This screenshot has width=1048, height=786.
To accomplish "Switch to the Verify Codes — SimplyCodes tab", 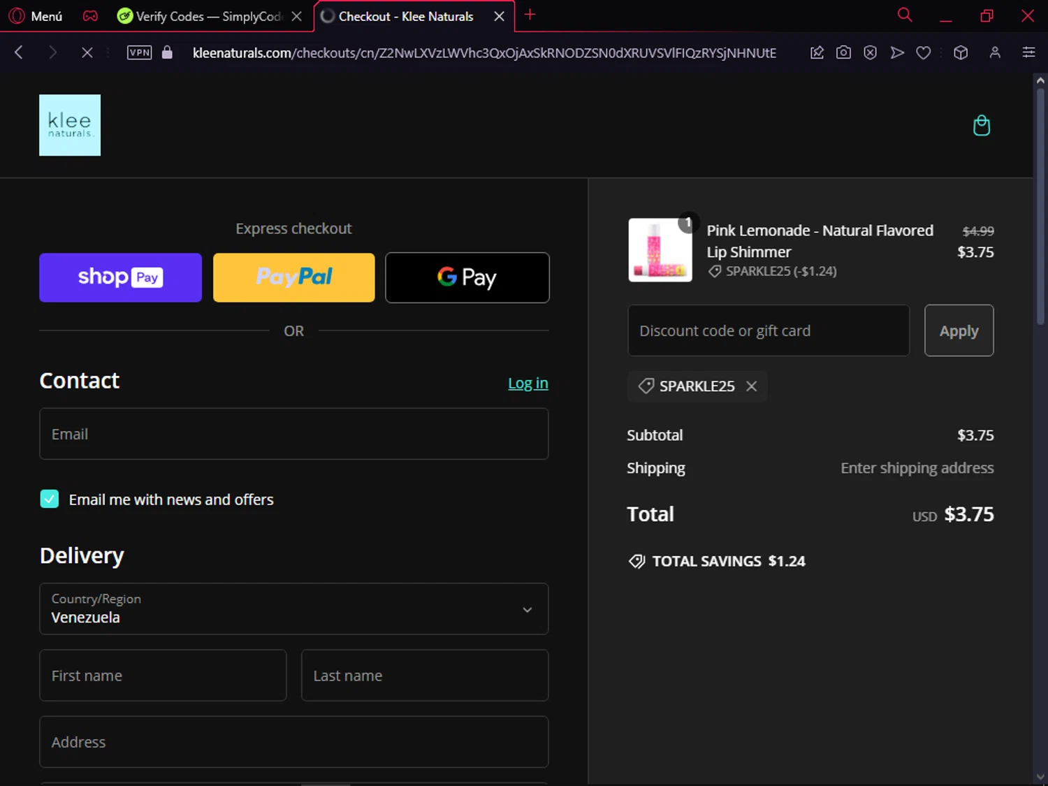I will (199, 16).
